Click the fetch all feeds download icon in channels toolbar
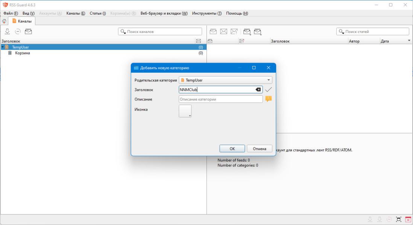This screenshot has width=413, height=225. click(8, 31)
